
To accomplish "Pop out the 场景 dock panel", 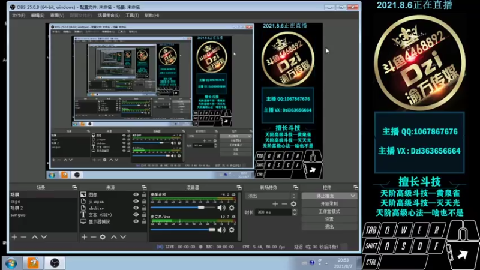I will [74, 187].
